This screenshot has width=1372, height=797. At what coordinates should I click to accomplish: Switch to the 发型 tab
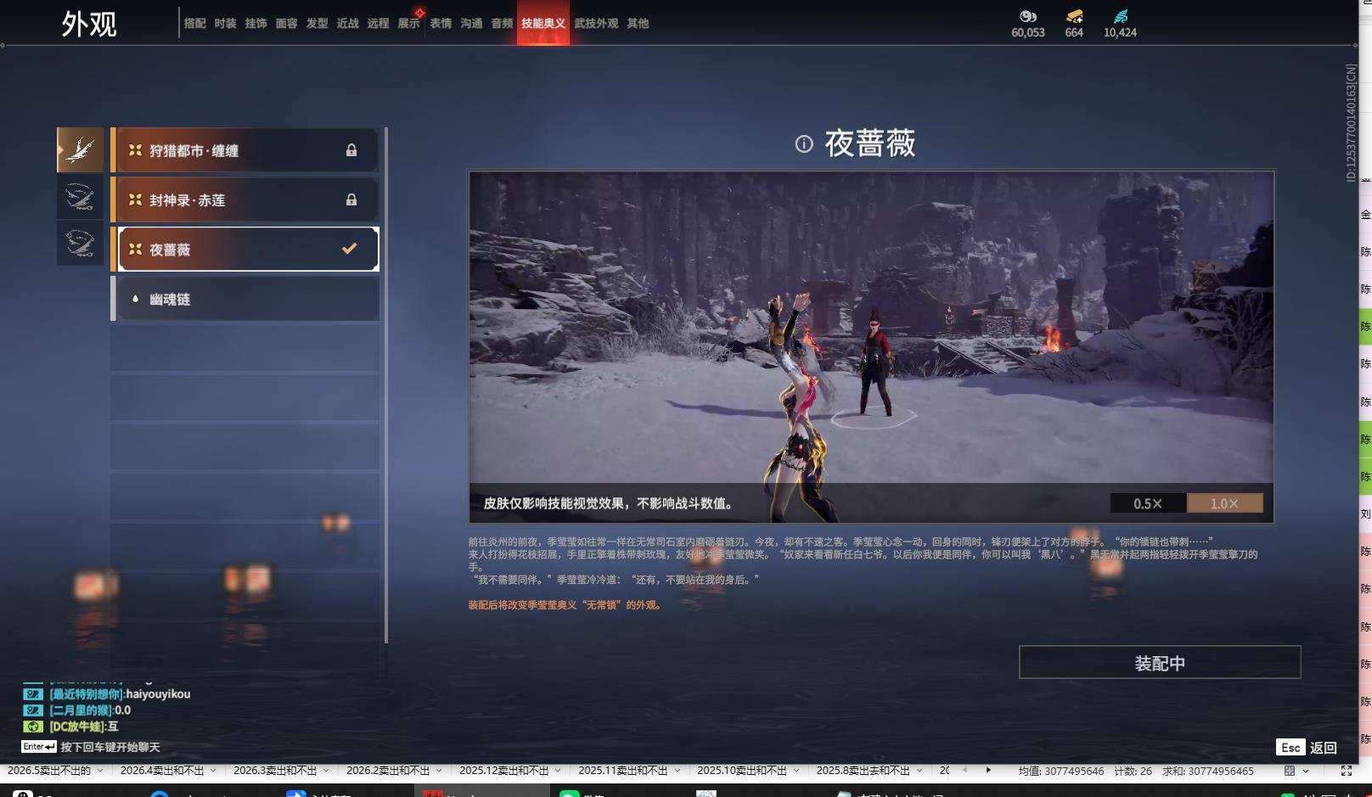pyautogui.click(x=318, y=23)
